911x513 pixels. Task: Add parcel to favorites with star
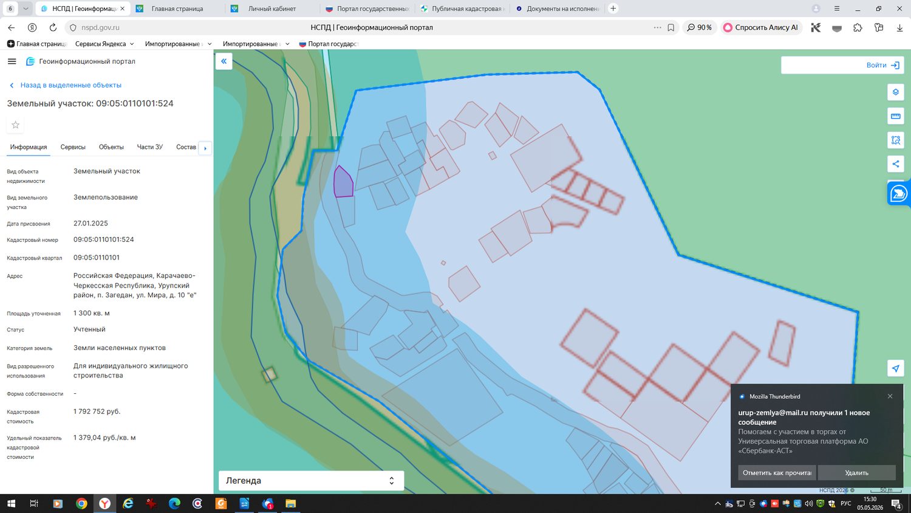coord(16,125)
